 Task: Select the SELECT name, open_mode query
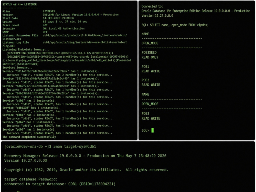coord(179,25)
